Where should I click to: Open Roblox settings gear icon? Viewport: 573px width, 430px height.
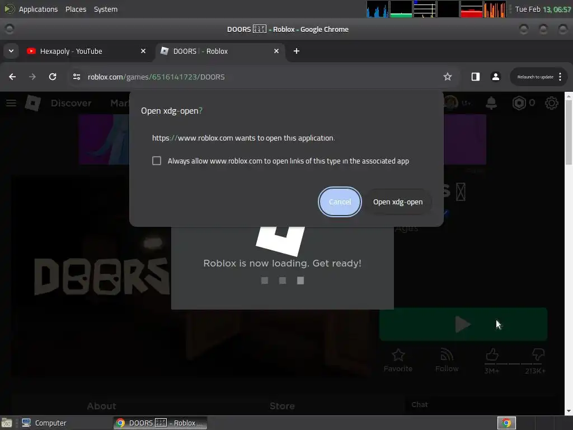tap(551, 103)
